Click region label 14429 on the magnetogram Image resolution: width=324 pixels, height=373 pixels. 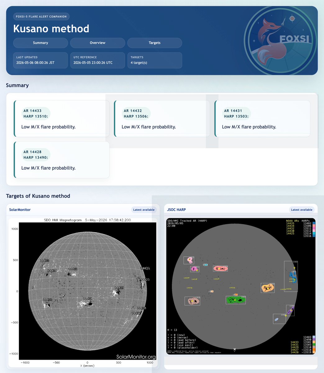119,288
